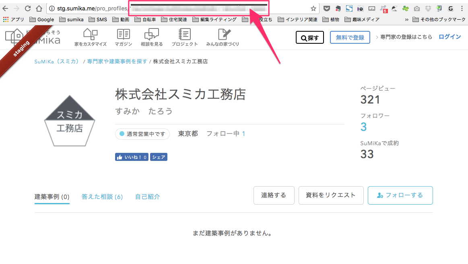468x264 pixels.
Task: Open the Evernote elephant extension icon
Action: 338,9
